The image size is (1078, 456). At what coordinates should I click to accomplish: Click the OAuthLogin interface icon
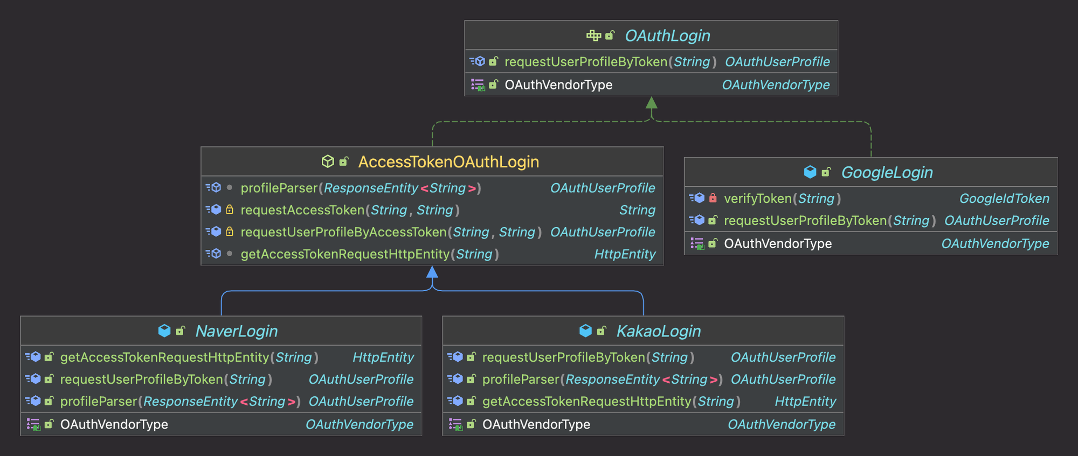point(593,36)
